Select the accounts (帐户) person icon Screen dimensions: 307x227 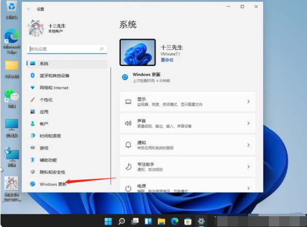coord(33,124)
